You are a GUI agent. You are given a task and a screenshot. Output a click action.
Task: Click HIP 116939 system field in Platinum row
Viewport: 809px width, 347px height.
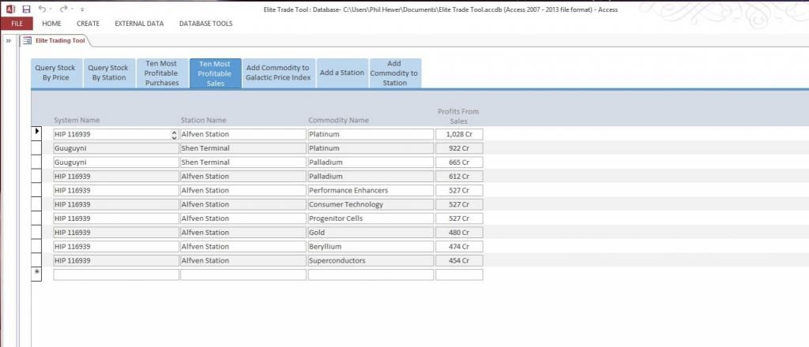pyautogui.click(x=116, y=134)
